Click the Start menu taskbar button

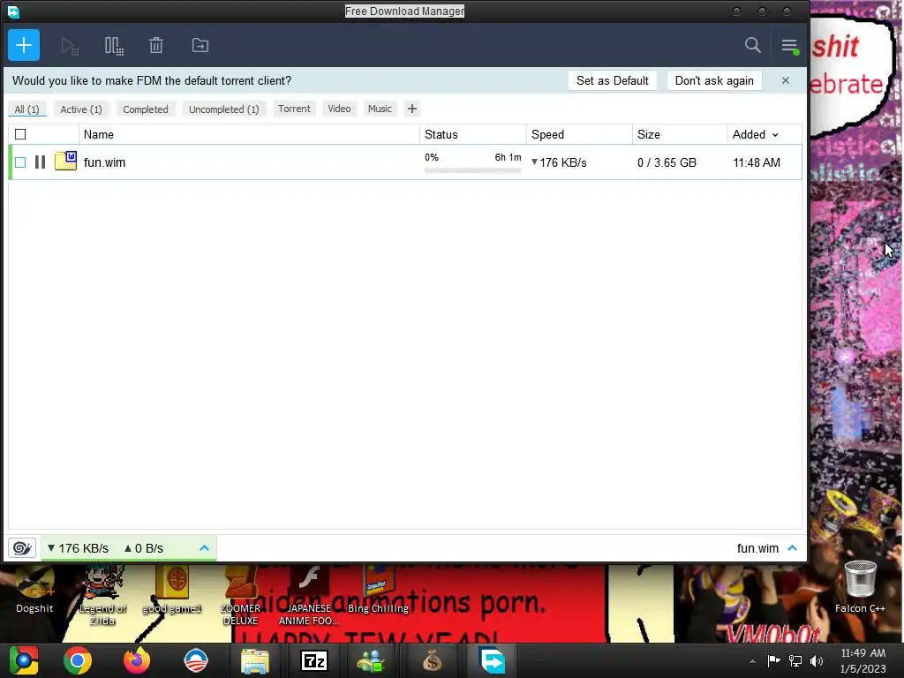(24, 660)
